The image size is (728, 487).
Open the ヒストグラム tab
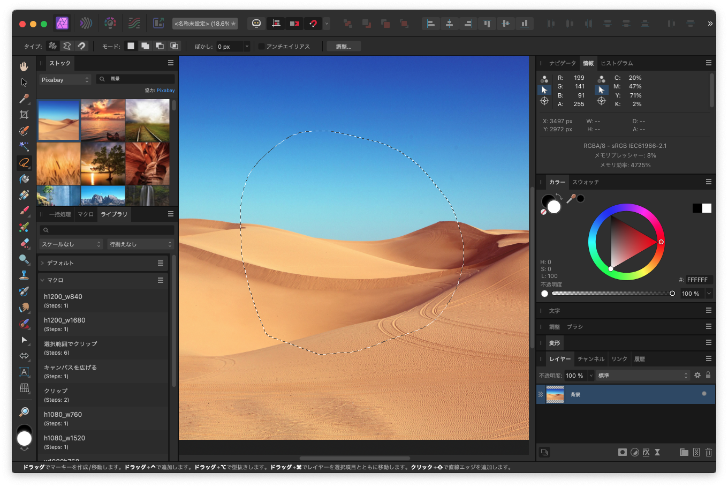(x=617, y=63)
